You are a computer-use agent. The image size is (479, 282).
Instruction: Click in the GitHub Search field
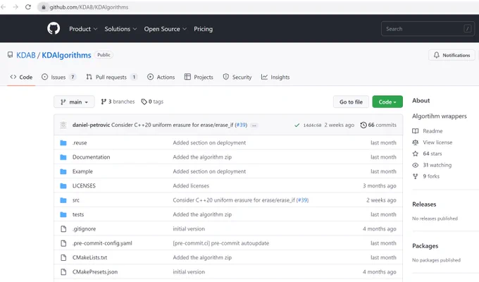click(428, 29)
